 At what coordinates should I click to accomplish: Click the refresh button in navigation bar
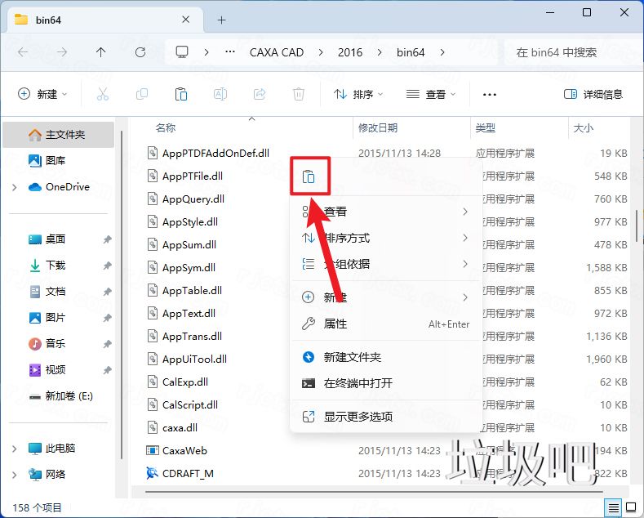[140, 51]
